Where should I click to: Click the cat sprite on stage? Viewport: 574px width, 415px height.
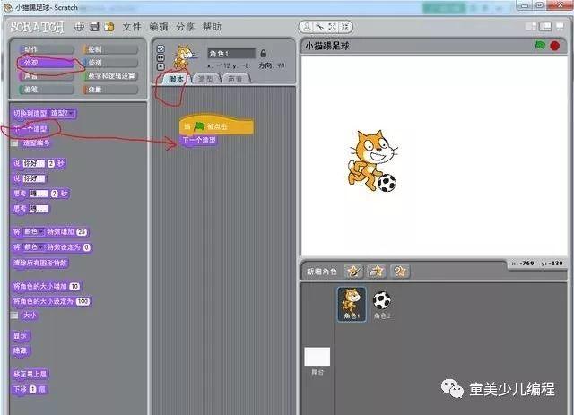pos(372,161)
